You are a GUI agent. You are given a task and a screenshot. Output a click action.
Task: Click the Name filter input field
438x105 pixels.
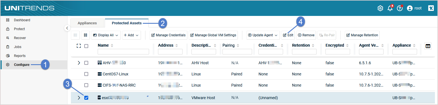[x=123, y=52]
